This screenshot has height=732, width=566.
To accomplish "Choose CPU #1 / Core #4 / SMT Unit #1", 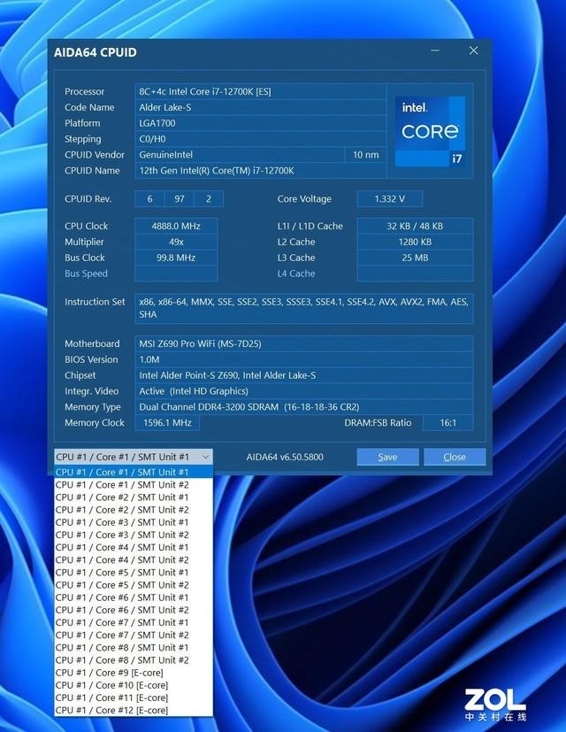I will [134, 547].
